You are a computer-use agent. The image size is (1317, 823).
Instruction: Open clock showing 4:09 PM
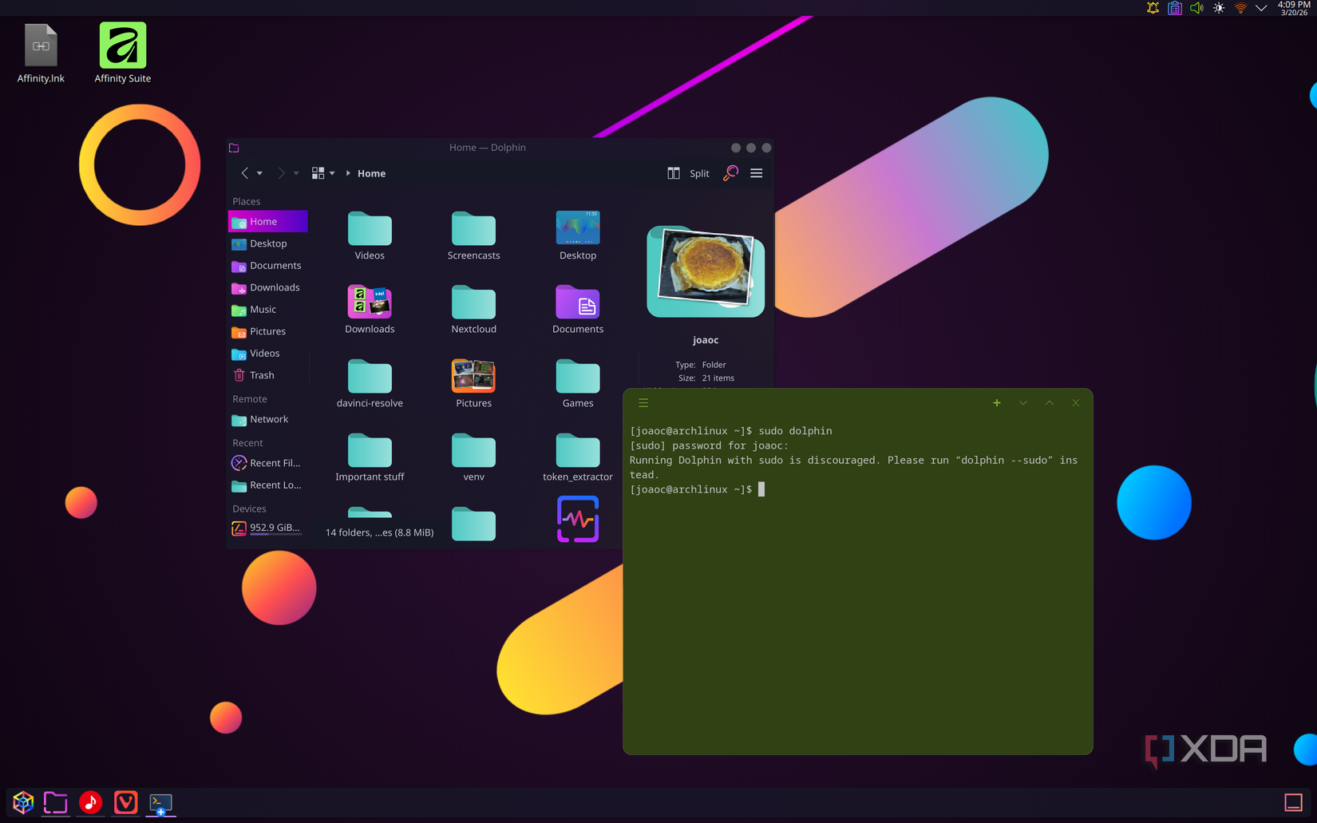tap(1294, 8)
